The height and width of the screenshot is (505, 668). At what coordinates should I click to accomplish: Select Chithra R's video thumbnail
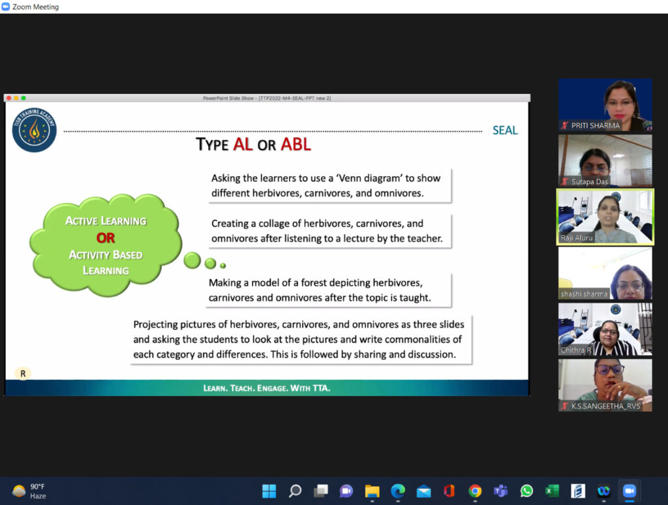(605, 329)
